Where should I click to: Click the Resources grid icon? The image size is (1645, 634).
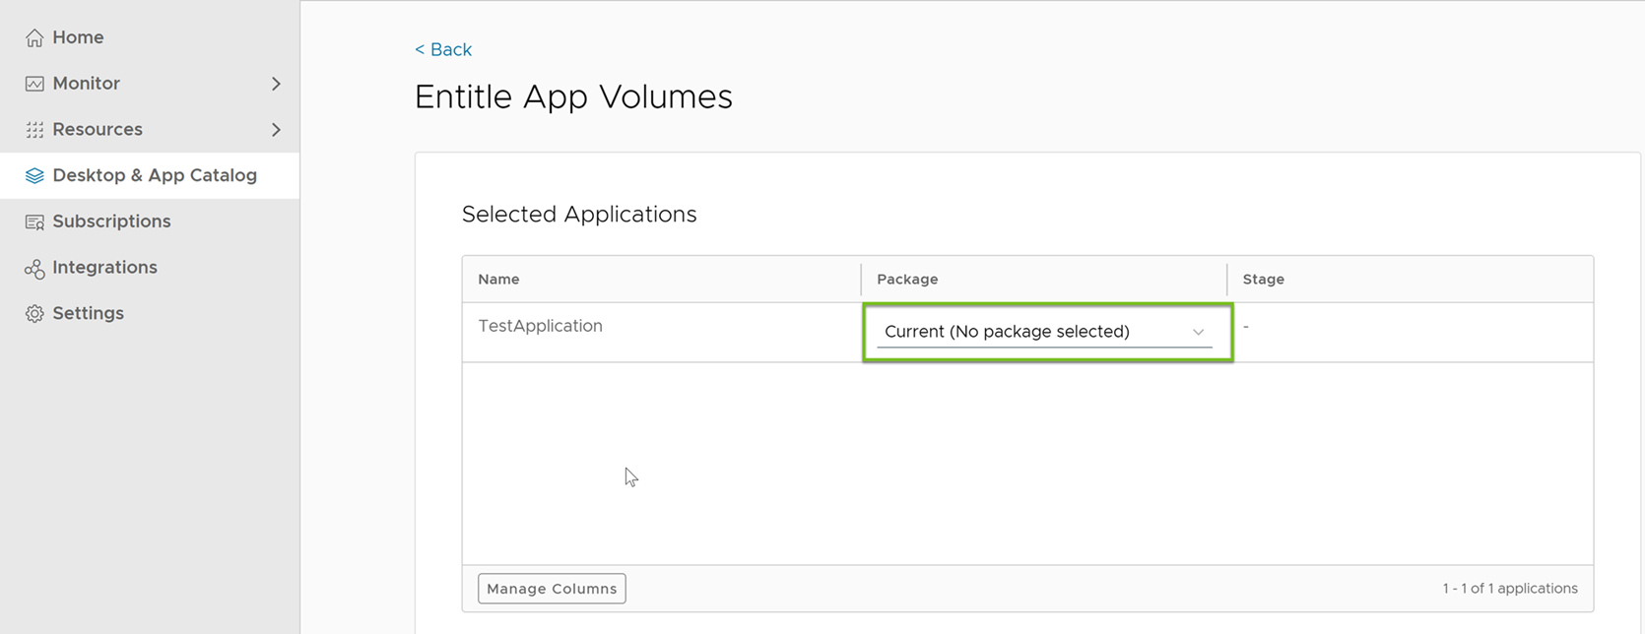click(x=34, y=130)
